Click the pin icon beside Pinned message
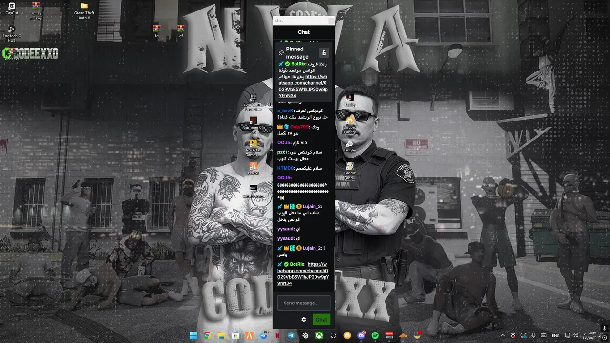 pyautogui.click(x=281, y=53)
